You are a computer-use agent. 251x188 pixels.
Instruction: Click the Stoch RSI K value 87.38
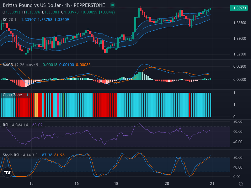click(x=47, y=155)
